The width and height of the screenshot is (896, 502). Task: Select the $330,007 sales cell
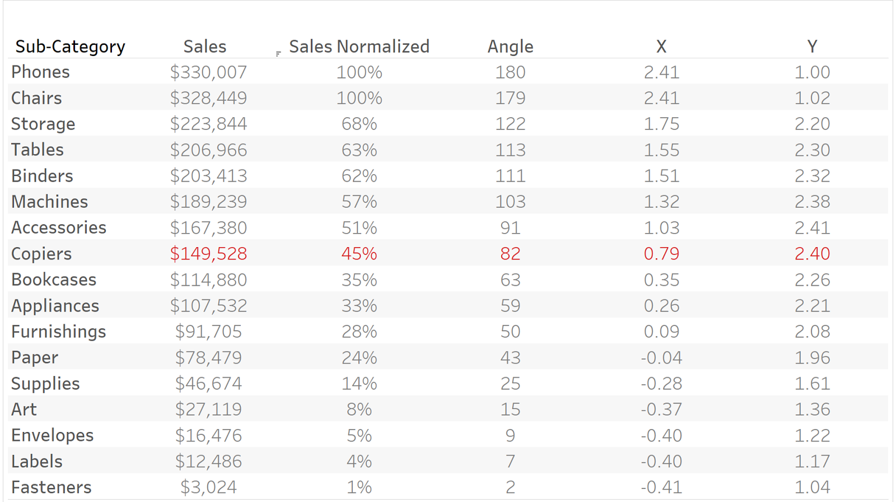(208, 72)
